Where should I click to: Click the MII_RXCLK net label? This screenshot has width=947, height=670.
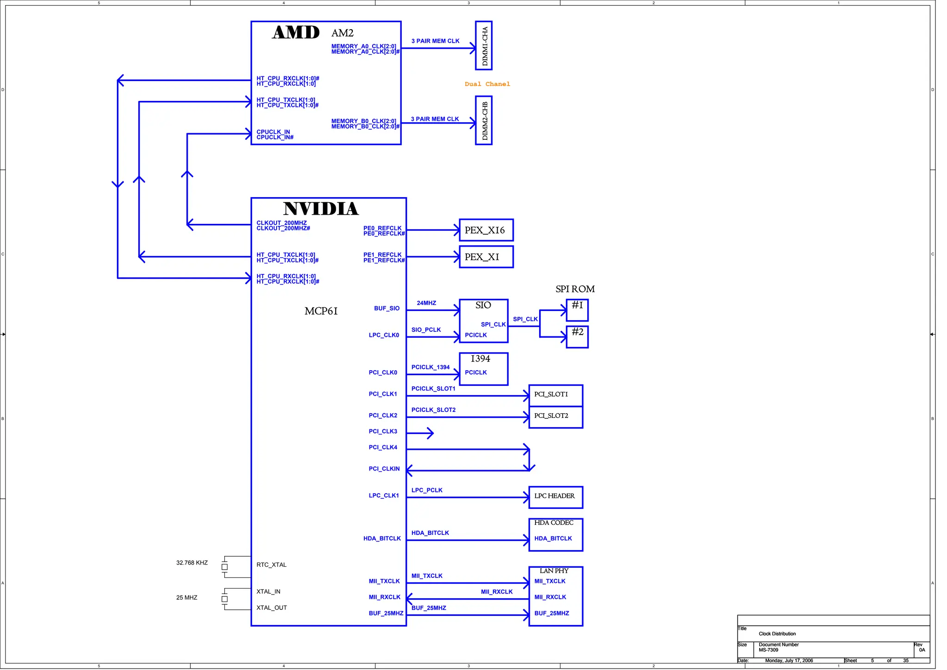click(x=497, y=592)
